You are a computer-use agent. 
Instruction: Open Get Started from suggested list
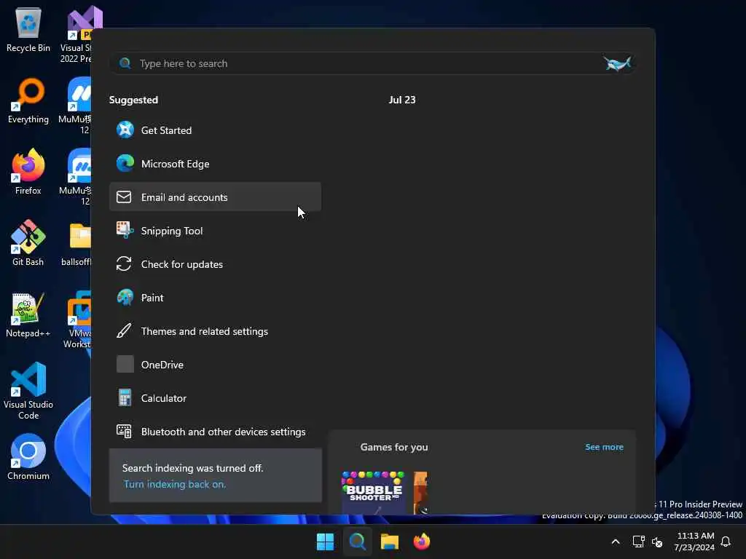215,130
